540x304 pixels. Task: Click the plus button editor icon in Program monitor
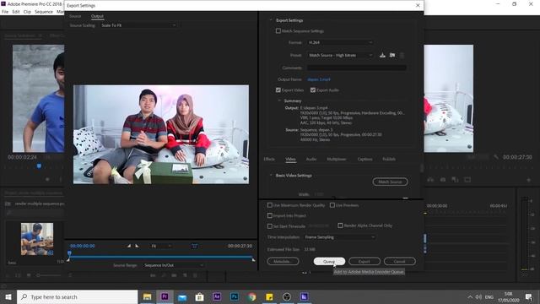tap(529, 180)
